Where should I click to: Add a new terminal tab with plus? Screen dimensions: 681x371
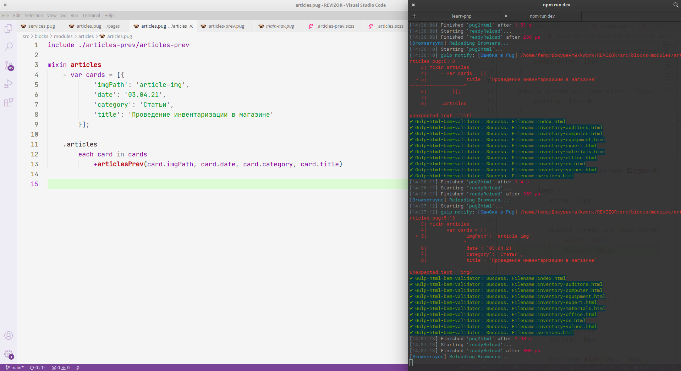414,16
